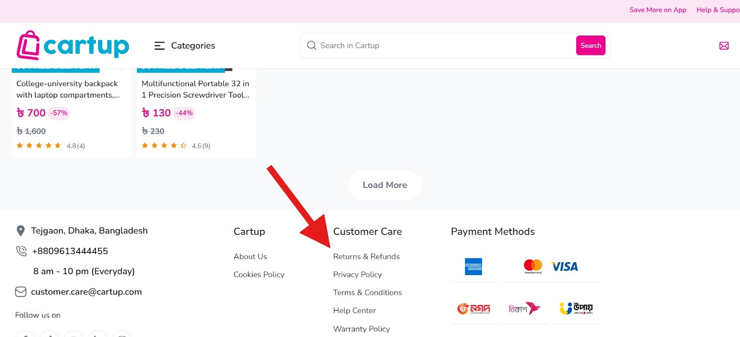This screenshot has width=740, height=337.
Task: Click the location pin icon
Action: pos(20,231)
